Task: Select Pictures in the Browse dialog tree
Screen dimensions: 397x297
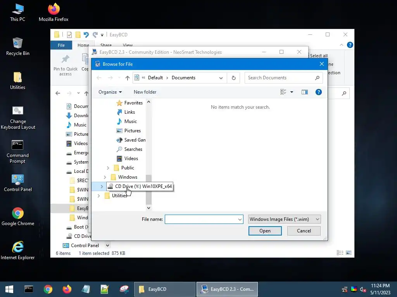Action: (x=128, y=131)
